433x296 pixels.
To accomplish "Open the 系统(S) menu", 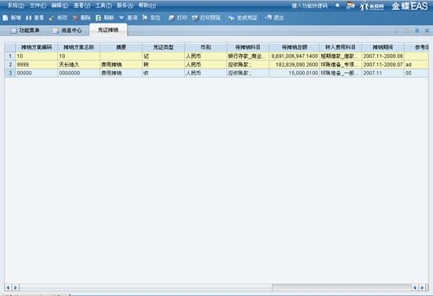I will click(16, 5).
